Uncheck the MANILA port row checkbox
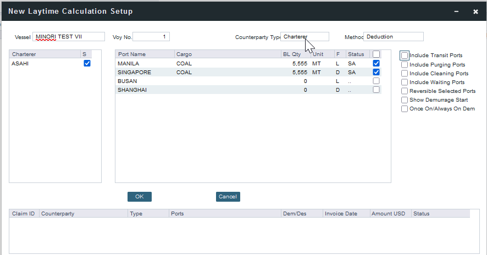Image resolution: width=487 pixels, height=255 pixels. (376, 63)
